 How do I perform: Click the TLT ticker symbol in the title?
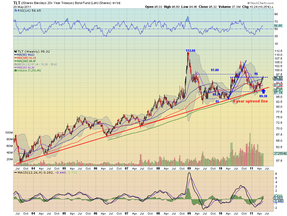[17, 3]
